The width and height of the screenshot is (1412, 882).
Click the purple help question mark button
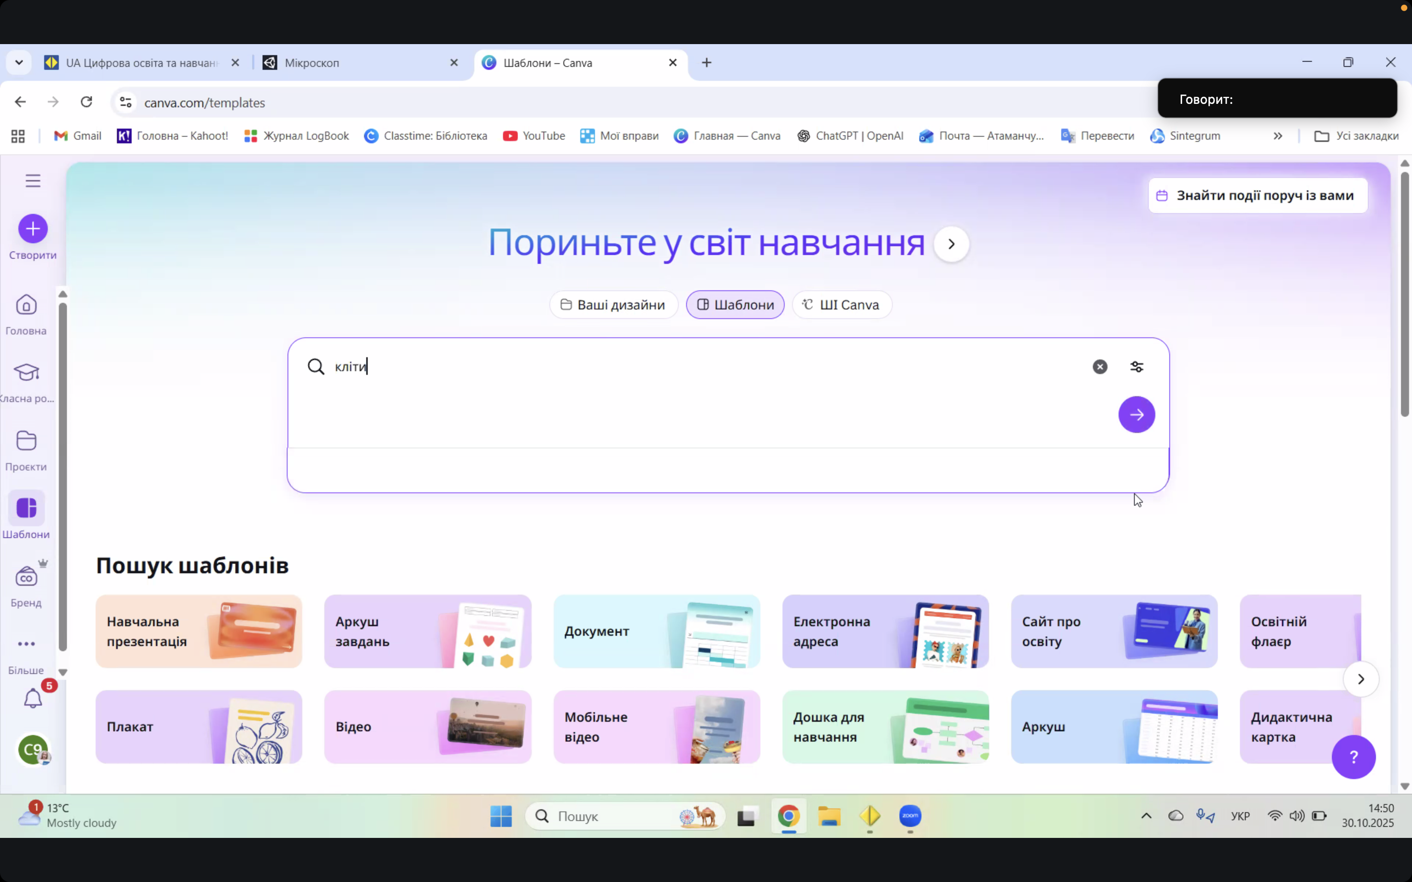click(x=1353, y=757)
